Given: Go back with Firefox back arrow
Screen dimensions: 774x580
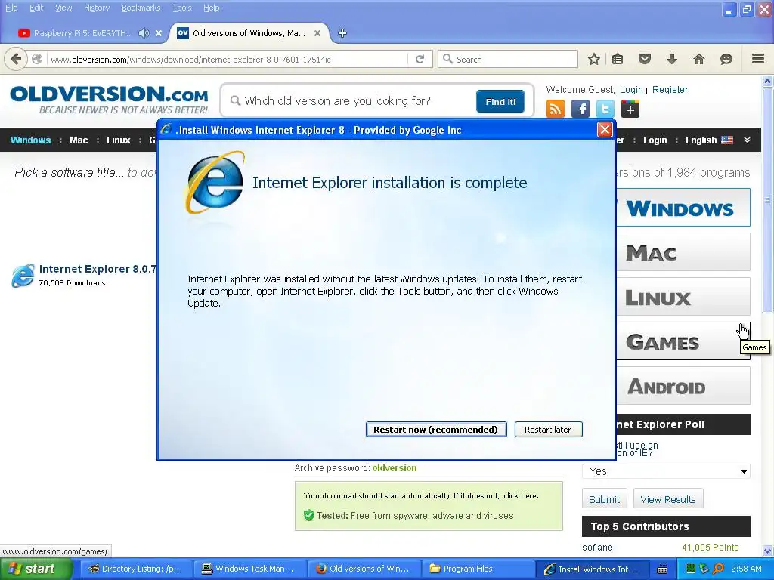Looking at the screenshot, I should 16,59.
